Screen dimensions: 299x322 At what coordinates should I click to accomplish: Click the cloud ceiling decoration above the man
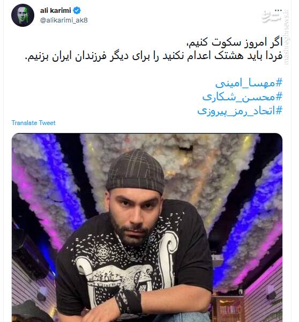click(170, 164)
